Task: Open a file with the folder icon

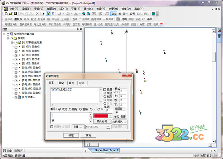Action: click(11, 14)
